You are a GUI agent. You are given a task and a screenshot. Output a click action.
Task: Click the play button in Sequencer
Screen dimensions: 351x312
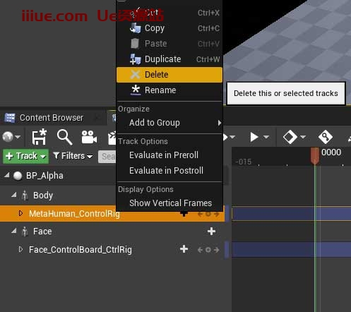pos(254,137)
